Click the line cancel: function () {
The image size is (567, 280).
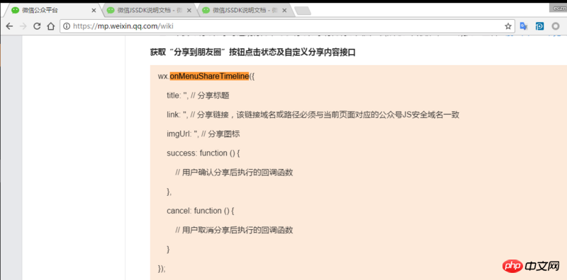(201, 211)
